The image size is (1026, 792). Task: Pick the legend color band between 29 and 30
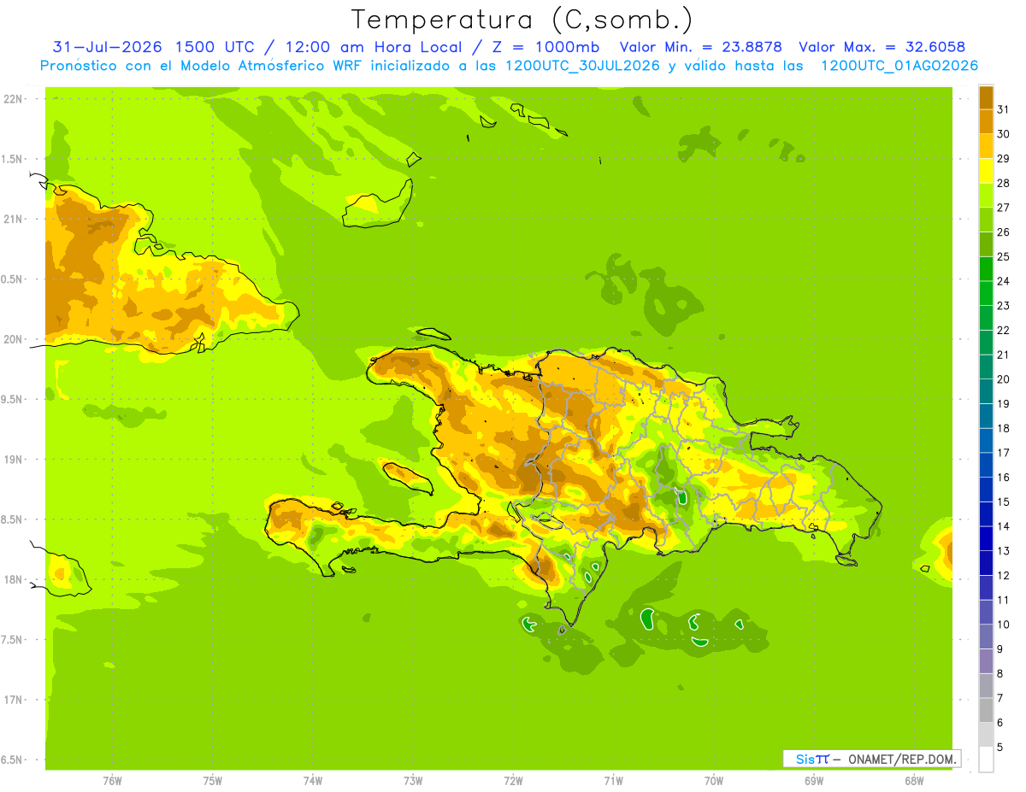[x=986, y=146]
